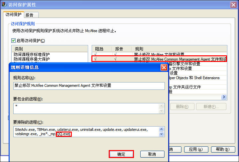Image resolution: width=239 pixels, height=162 pixels.
Task: Close the 规则详细信息 dialog
Action: pos(164,67)
